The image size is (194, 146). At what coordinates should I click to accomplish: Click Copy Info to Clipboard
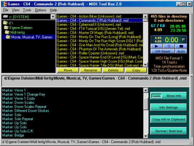[169, 119]
